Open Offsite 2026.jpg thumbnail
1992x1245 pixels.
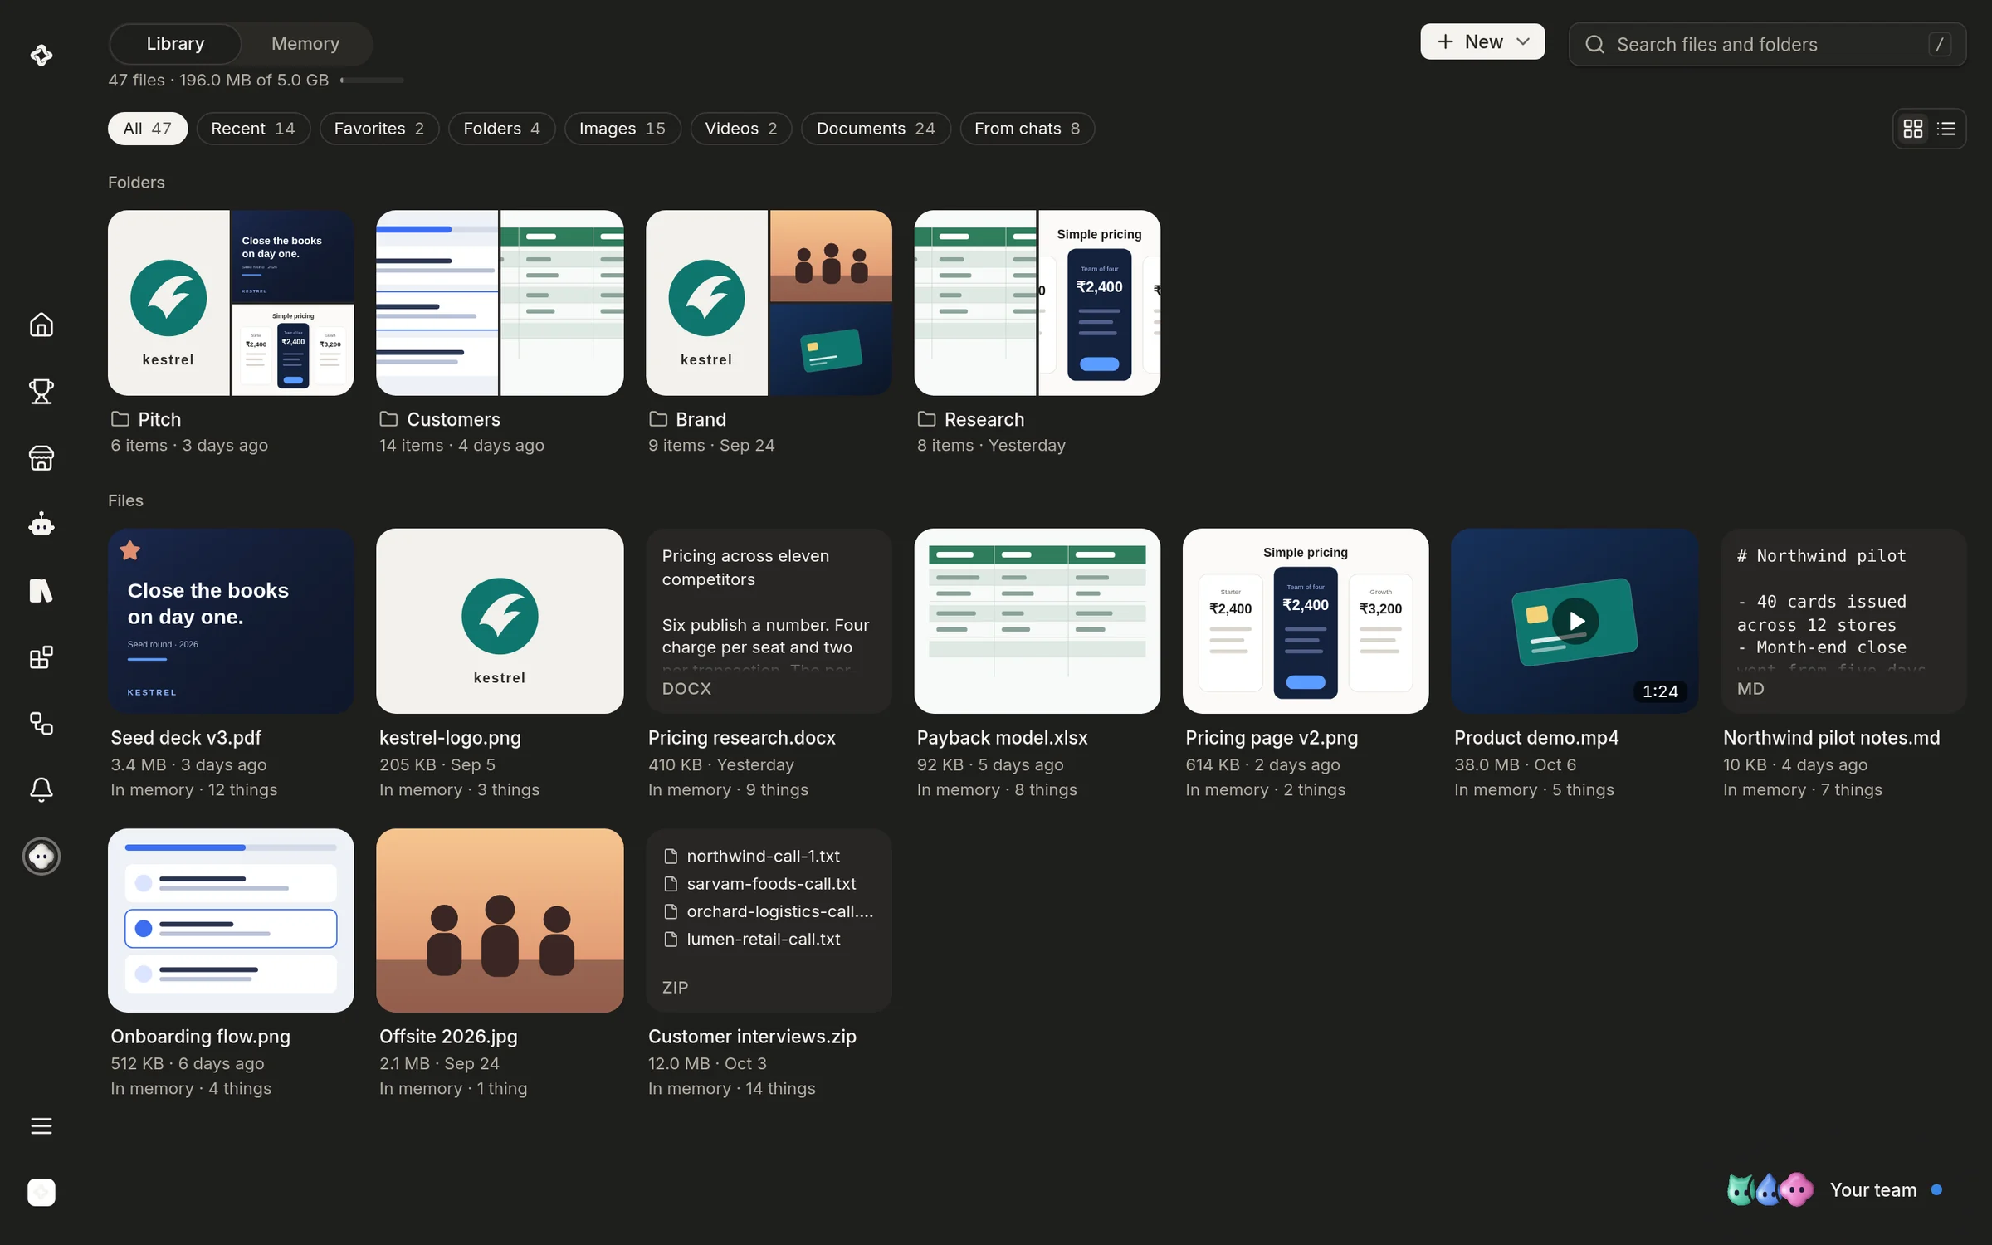tap(500, 920)
